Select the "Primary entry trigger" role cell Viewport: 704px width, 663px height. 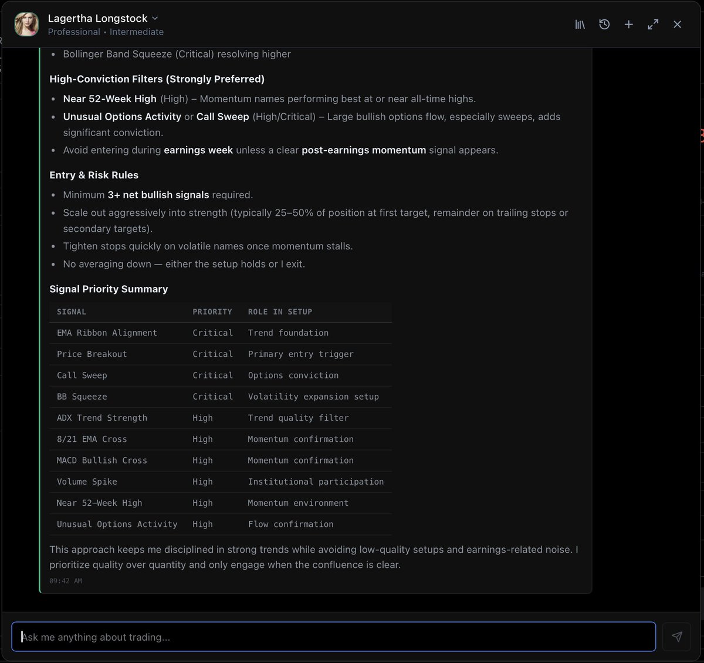coord(301,354)
